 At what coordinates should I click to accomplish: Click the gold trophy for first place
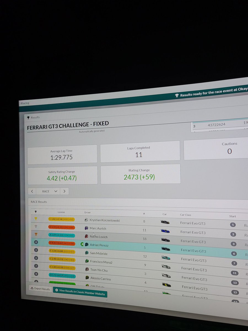coord(36,218)
